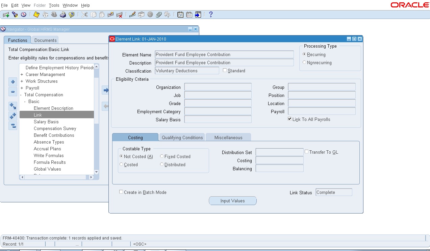Click the Show Navigator compass icon
Image resolution: width=430 pixels, height=251 pixels.
click(x=23, y=14)
